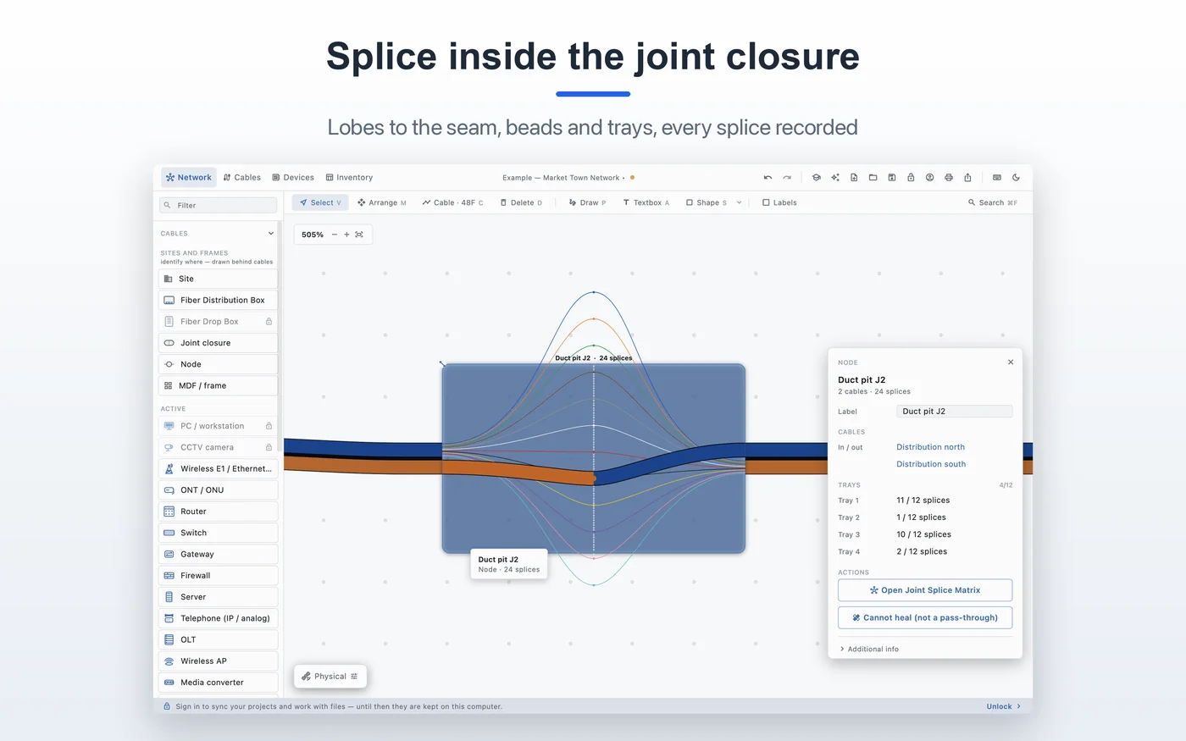Select the Select tool

point(320,202)
